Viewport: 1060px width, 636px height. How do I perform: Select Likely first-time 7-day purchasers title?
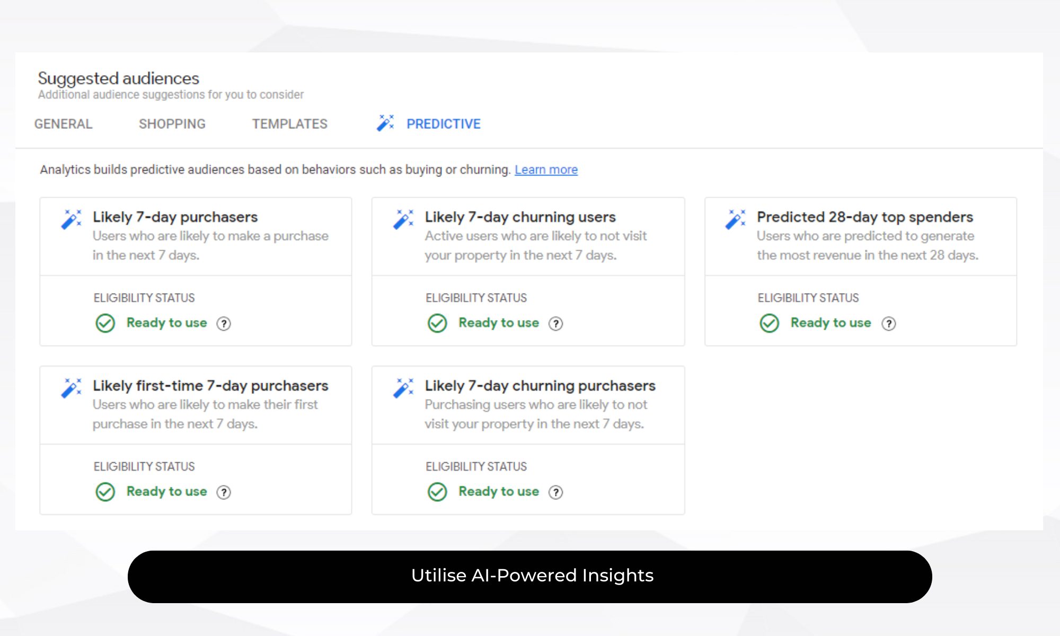coord(210,385)
